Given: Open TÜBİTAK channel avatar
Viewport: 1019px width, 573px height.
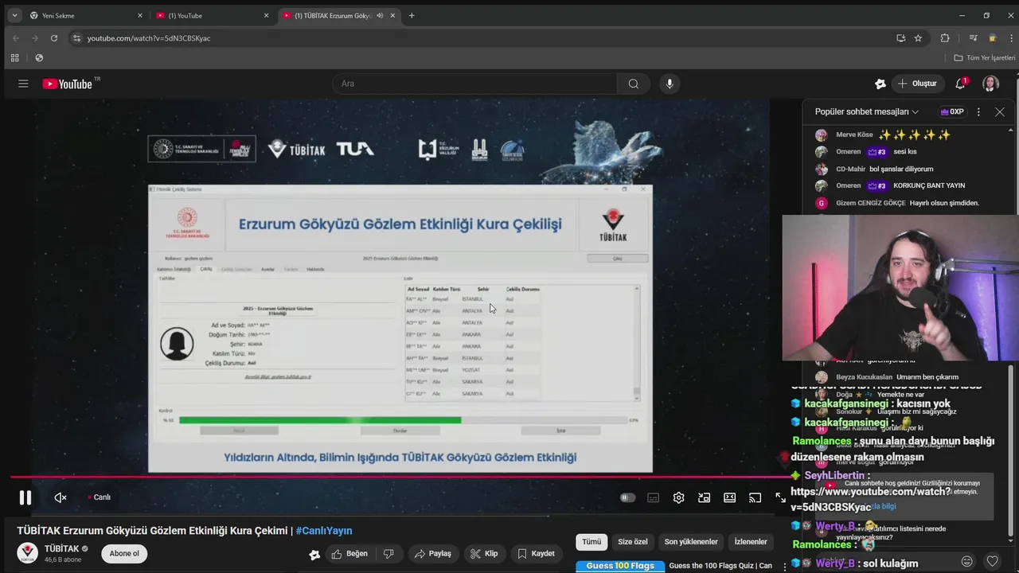Looking at the screenshot, I should (x=28, y=553).
